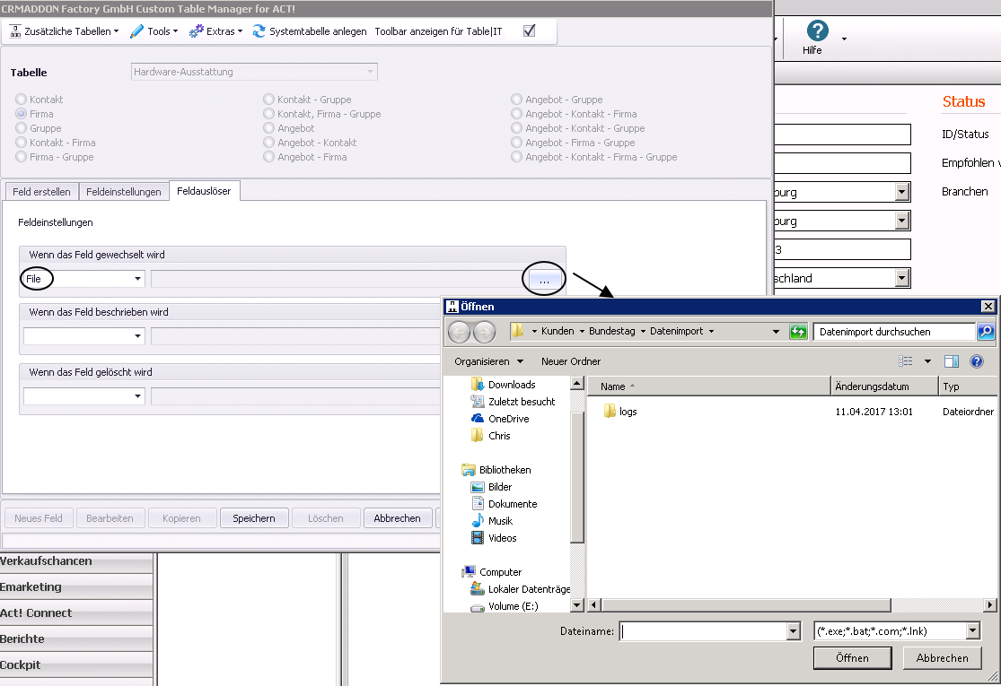Click Abbrechen in the Öffnen dialog
1001x686 pixels.
pyautogui.click(x=943, y=658)
